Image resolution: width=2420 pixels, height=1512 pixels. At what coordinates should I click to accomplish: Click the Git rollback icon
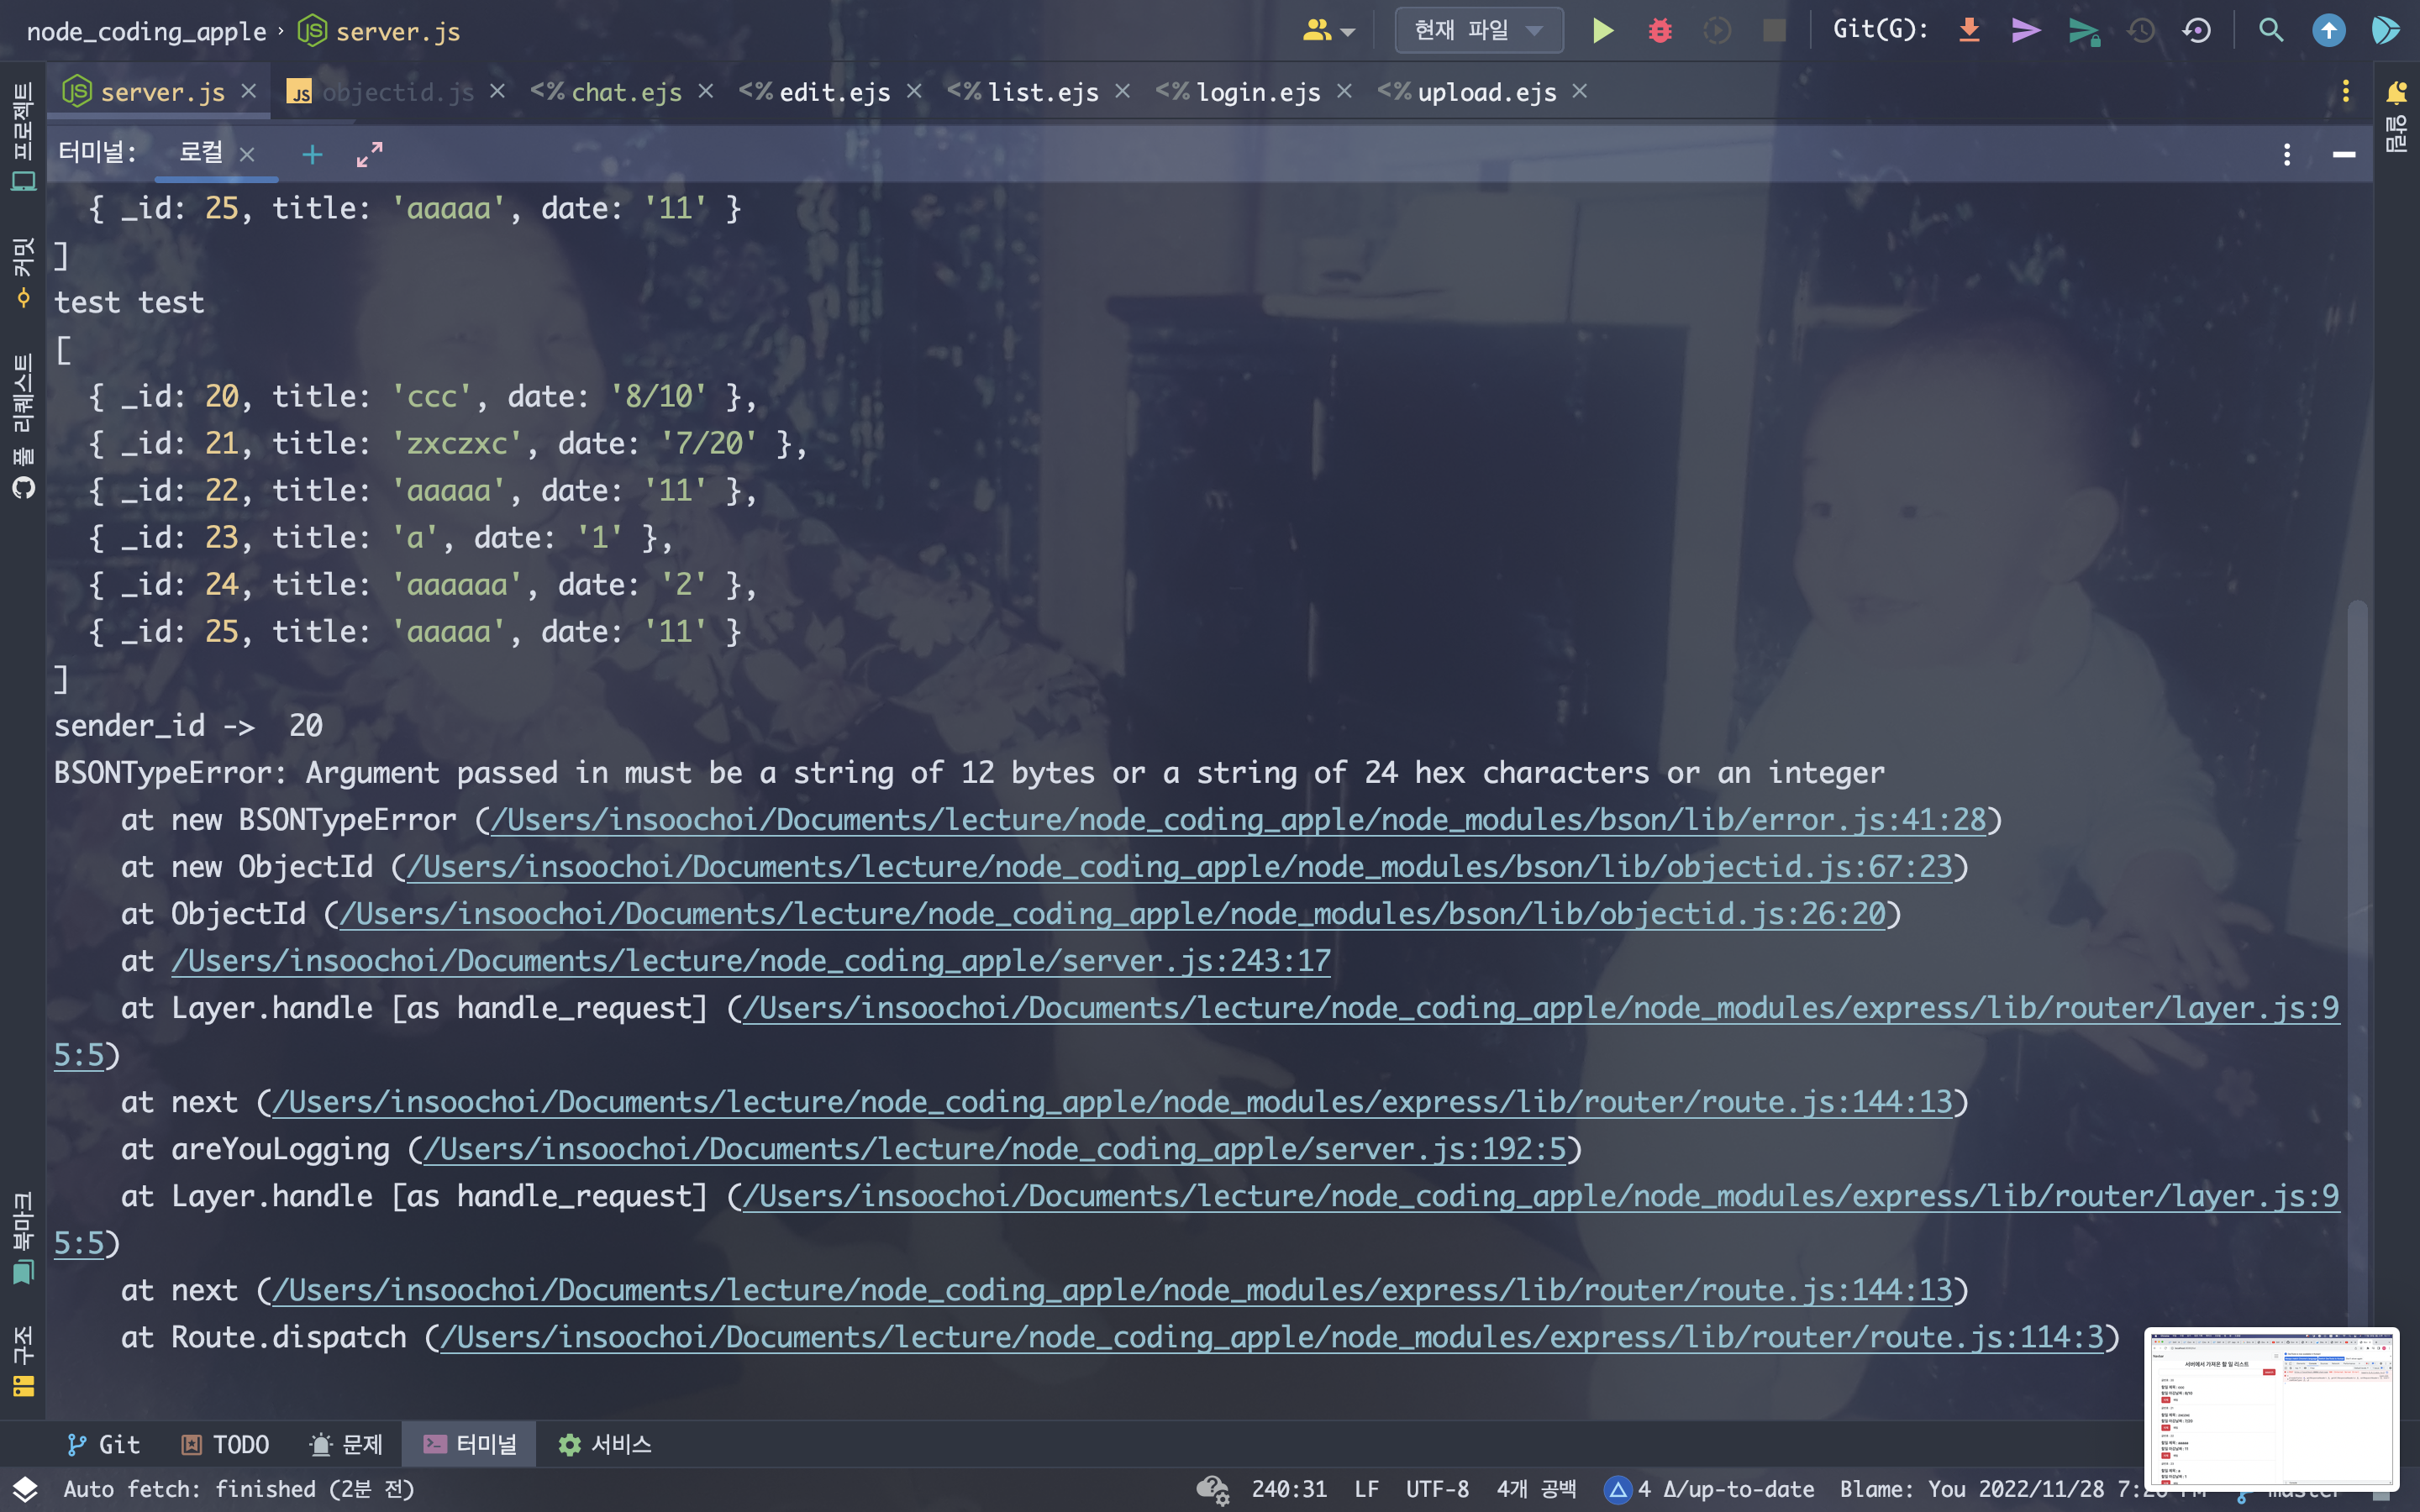pyautogui.click(x=2197, y=31)
